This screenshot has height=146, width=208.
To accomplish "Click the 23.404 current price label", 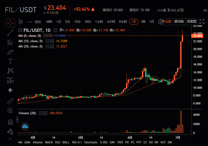I will tap(198, 36).
